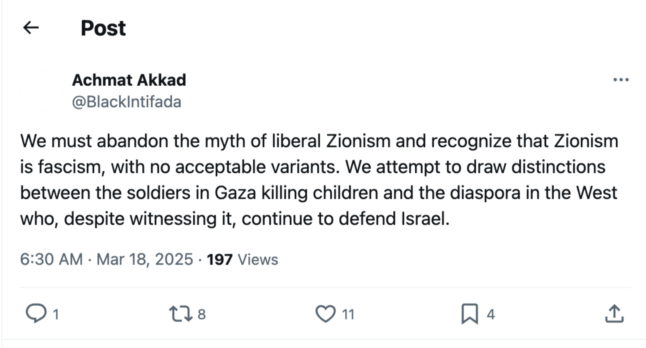Like the post with the heart icon
Image resolution: width=646 pixels, height=348 pixels.
coord(325,313)
